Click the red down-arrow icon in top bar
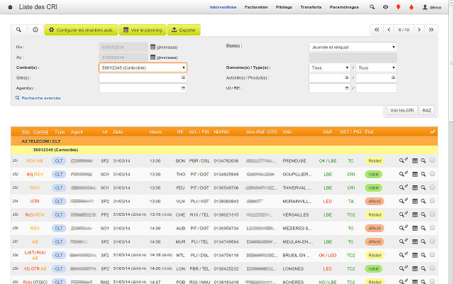 point(398,7)
